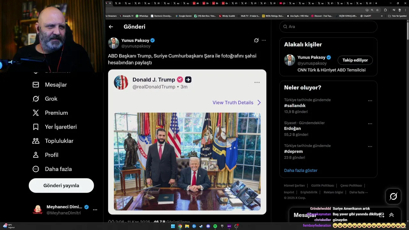Screen dimensions: 409x230
Task: Click the Chrome taskbar icon
Action: coord(180,226)
